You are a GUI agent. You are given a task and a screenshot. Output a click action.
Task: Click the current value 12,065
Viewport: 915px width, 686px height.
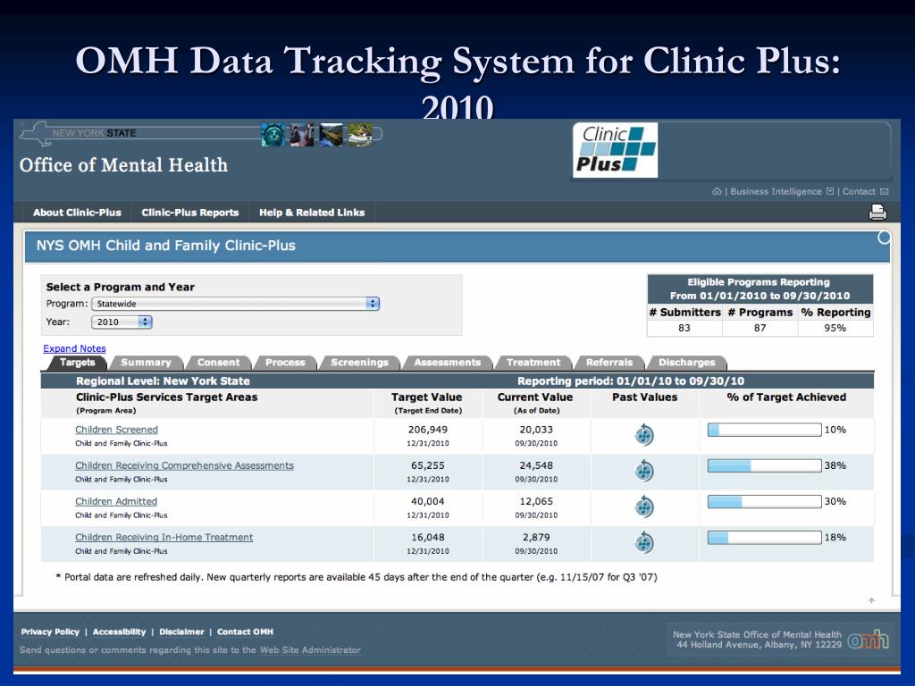pos(536,501)
